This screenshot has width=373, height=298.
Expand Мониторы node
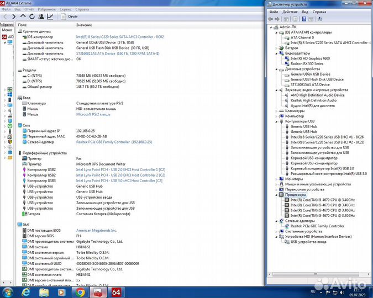point(276,179)
